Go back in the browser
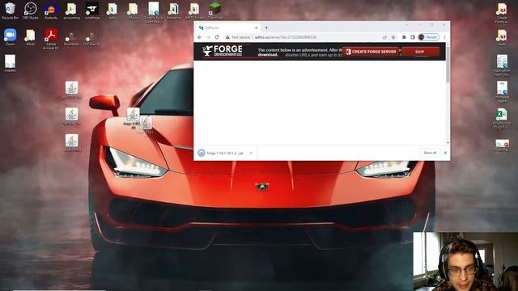Image resolution: width=518 pixels, height=291 pixels. 200,37
